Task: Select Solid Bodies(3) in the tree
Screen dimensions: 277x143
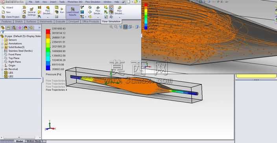Action: tap(14, 47)
